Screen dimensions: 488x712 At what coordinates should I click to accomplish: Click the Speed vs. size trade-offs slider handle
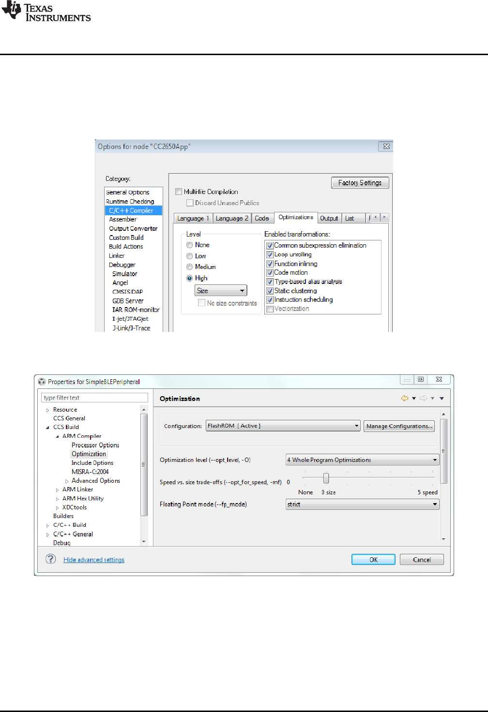[x=326, y=478]
